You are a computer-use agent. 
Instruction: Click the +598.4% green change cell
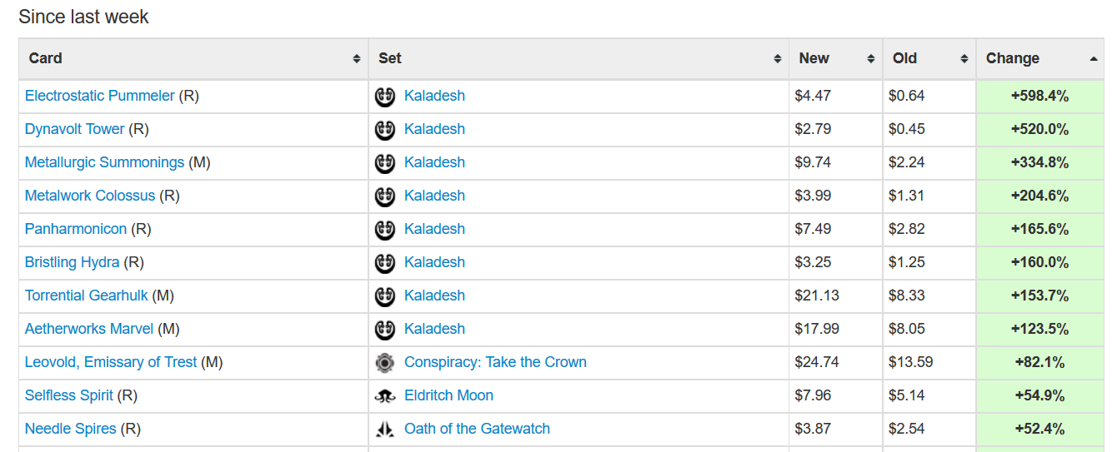(1039, 96)
